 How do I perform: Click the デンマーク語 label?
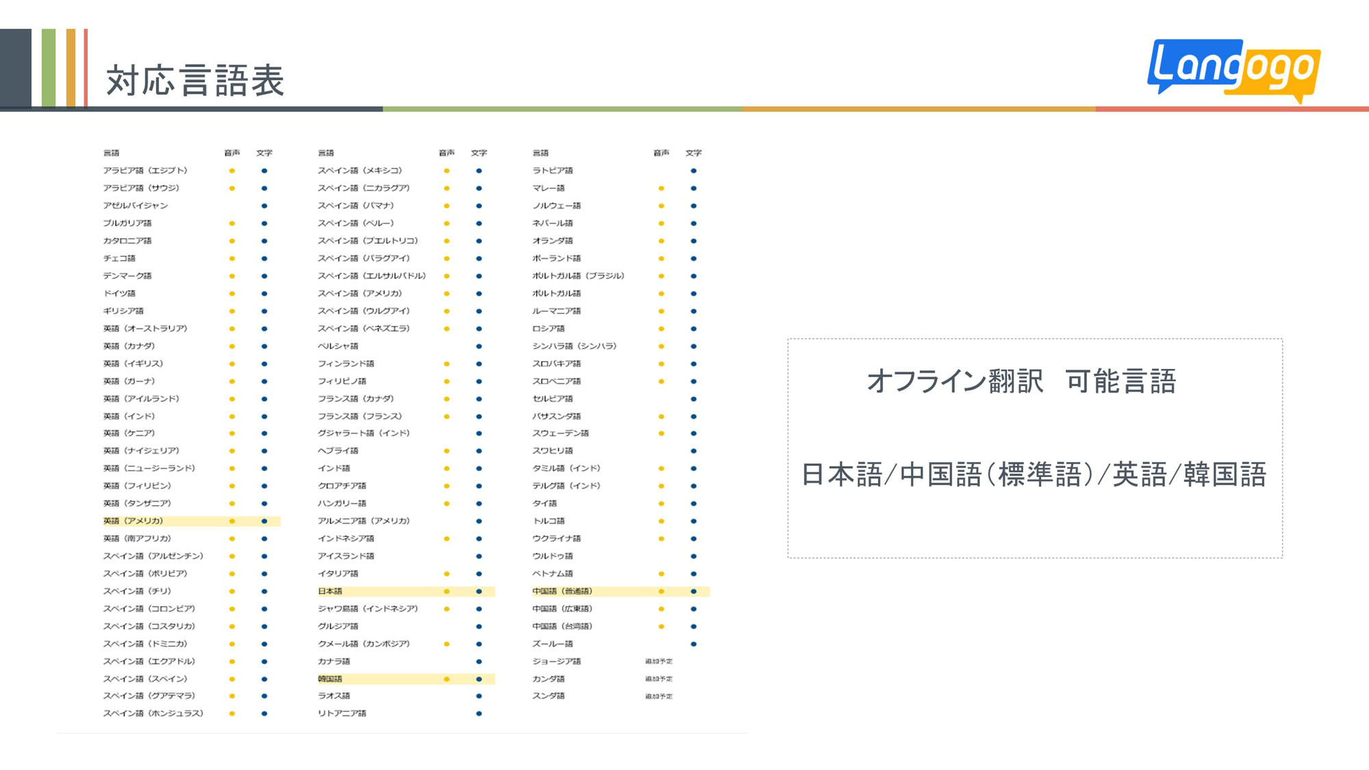pyautogui.click(x=127, y=276)
